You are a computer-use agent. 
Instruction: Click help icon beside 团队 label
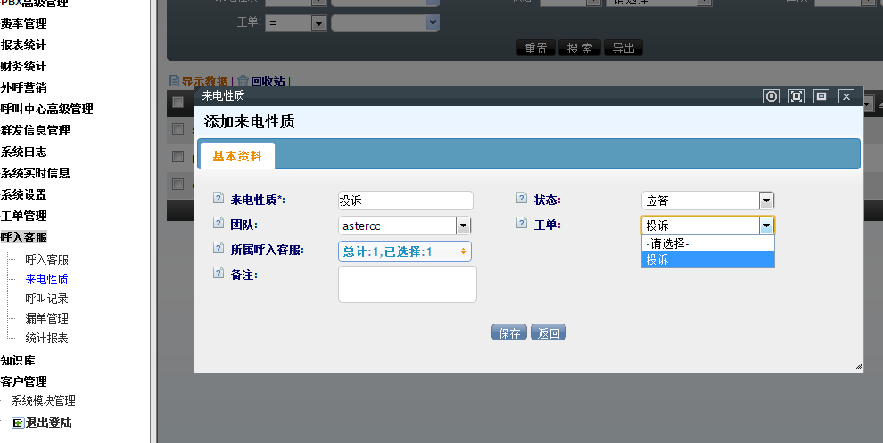click(x=219, y=224)
